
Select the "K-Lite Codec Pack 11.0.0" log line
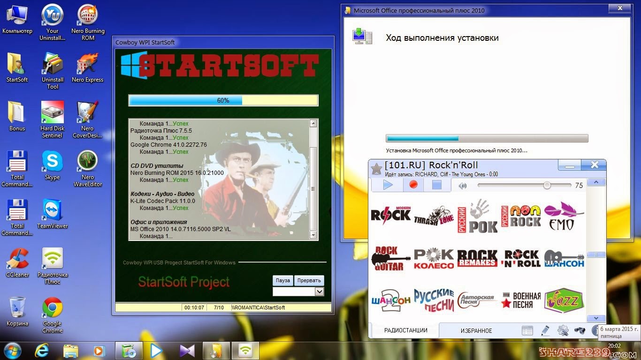coord(163,201)
